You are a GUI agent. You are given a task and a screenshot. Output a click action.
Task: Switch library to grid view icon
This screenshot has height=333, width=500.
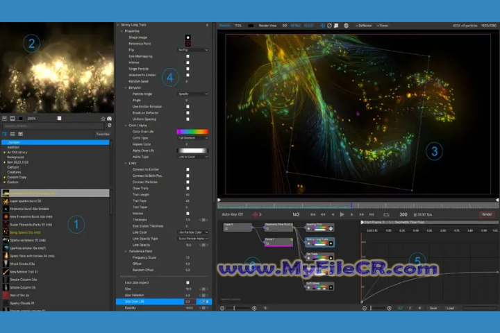pos(20,134)
